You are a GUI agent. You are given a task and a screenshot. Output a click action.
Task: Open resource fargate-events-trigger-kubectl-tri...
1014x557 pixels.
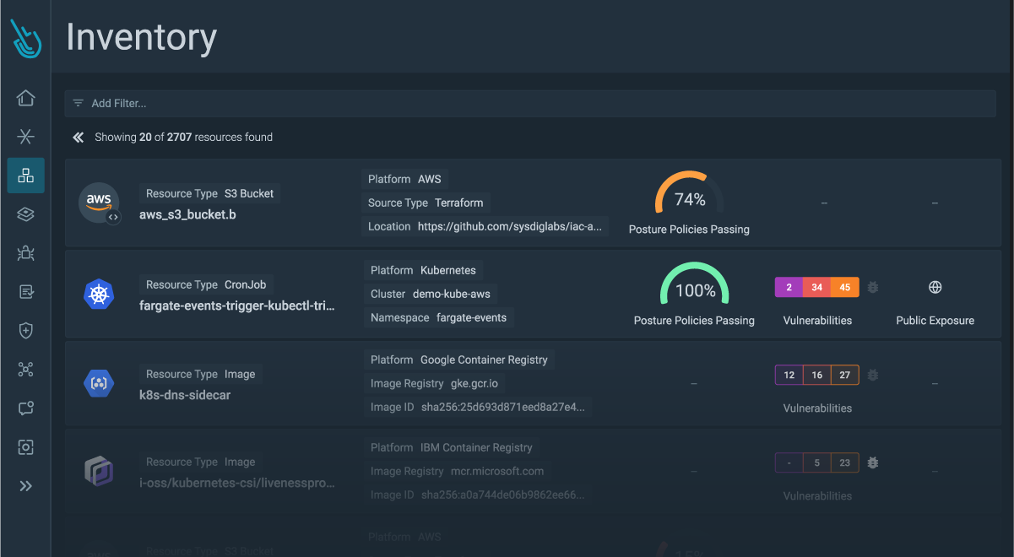[x=237, y=306]
